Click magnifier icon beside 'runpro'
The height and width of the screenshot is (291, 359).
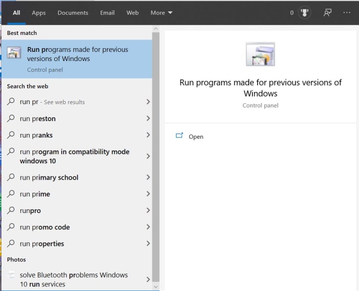(11, 210)
